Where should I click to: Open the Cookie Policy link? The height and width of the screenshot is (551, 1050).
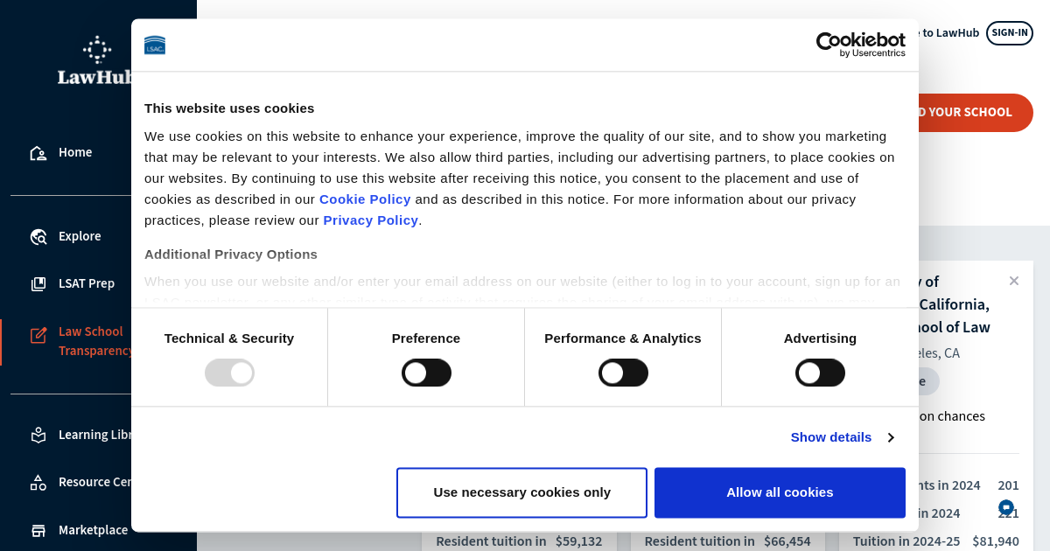click(365, 199)
